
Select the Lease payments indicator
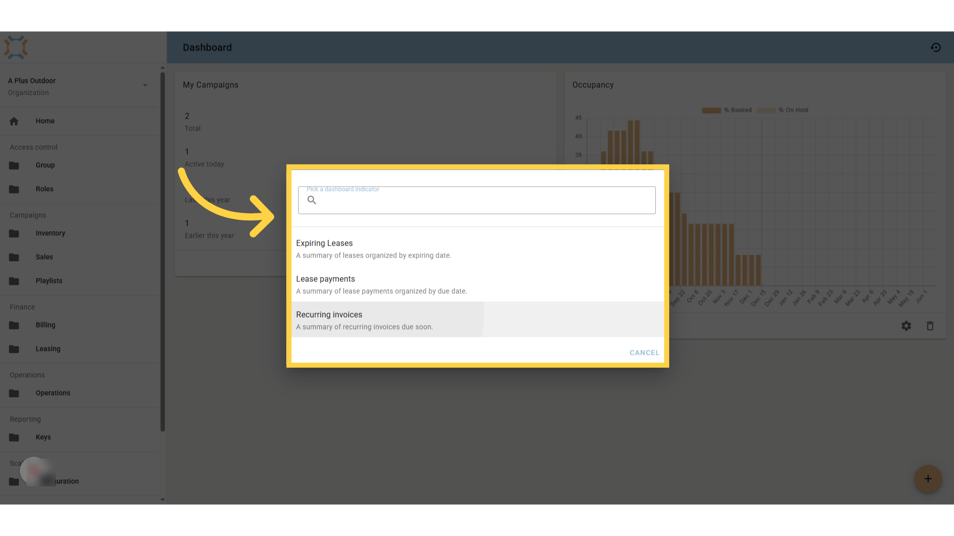(478, 284)
